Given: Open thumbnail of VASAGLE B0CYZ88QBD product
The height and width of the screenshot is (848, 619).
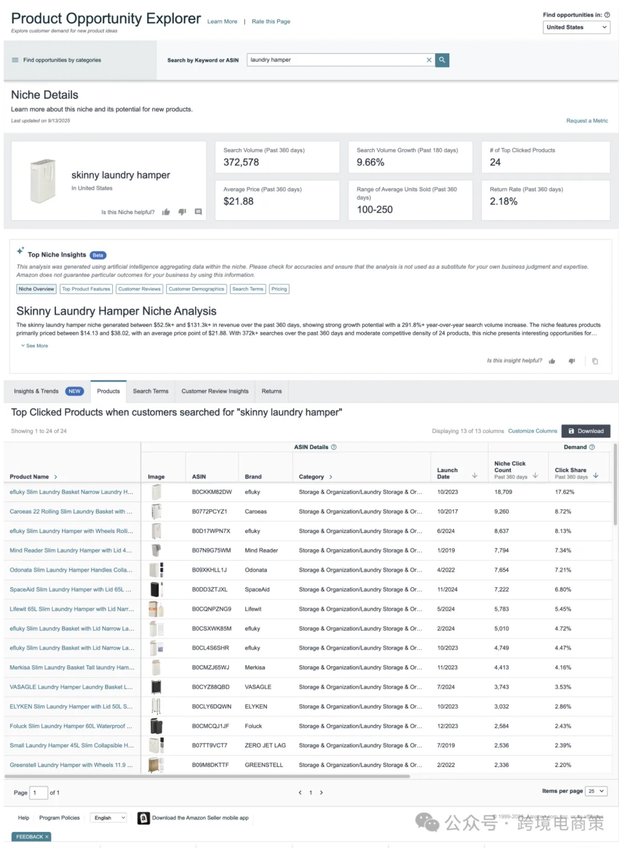Looking at the screenshot, I should (156, 687).
